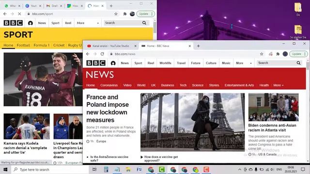This screenshot has width=310, height=174.
Task: Click BBC logo in the News window
Action: (x=96, y=63)
